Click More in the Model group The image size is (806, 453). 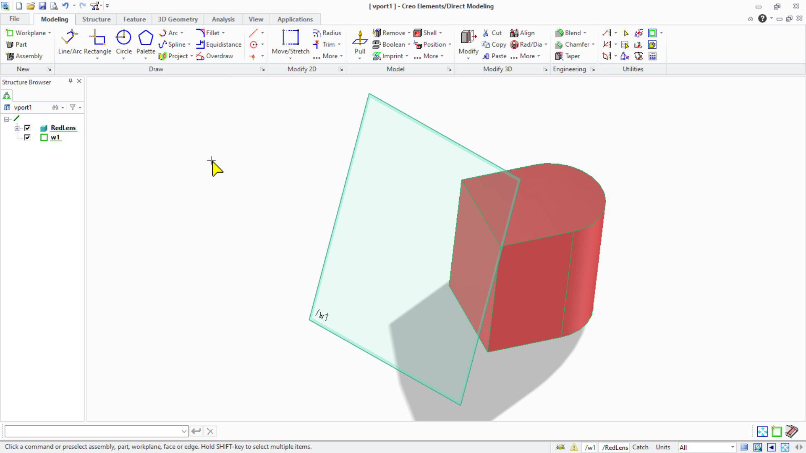(428, 56)
